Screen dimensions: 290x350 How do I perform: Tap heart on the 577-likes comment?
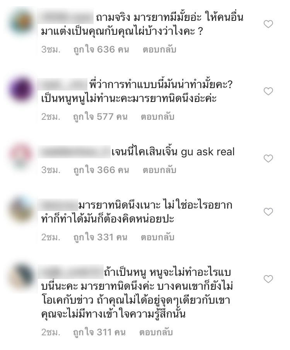(268, 91)
